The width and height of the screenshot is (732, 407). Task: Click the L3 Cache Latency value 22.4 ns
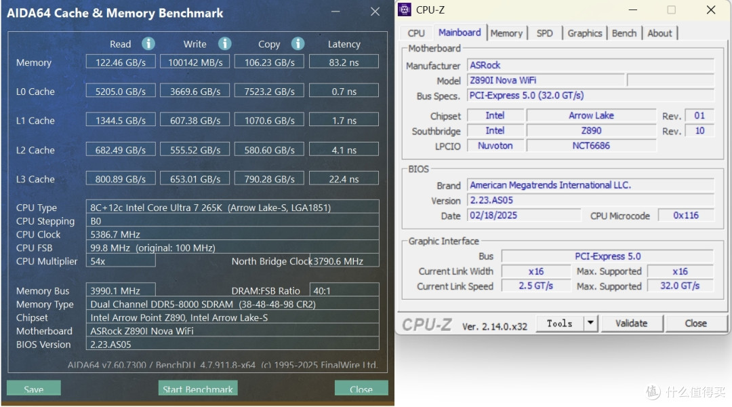pos(344,178)
